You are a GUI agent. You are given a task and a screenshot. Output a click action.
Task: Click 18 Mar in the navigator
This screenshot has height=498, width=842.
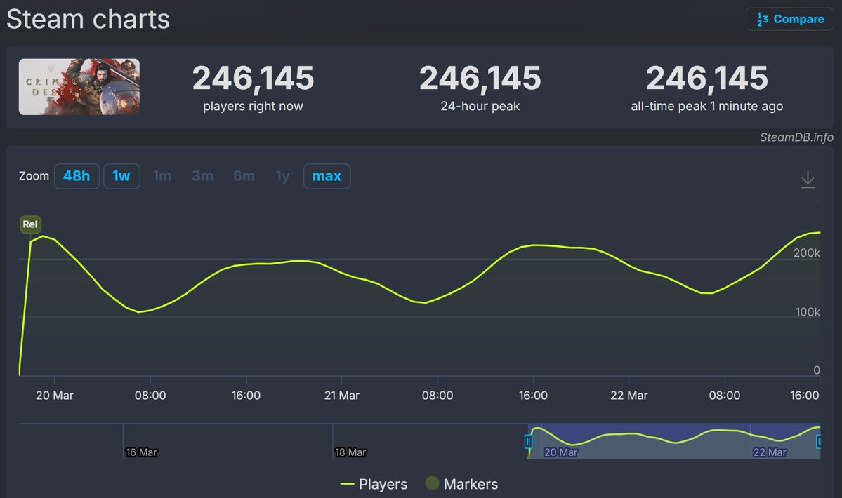pyautogui.click(x=350, y=452)
